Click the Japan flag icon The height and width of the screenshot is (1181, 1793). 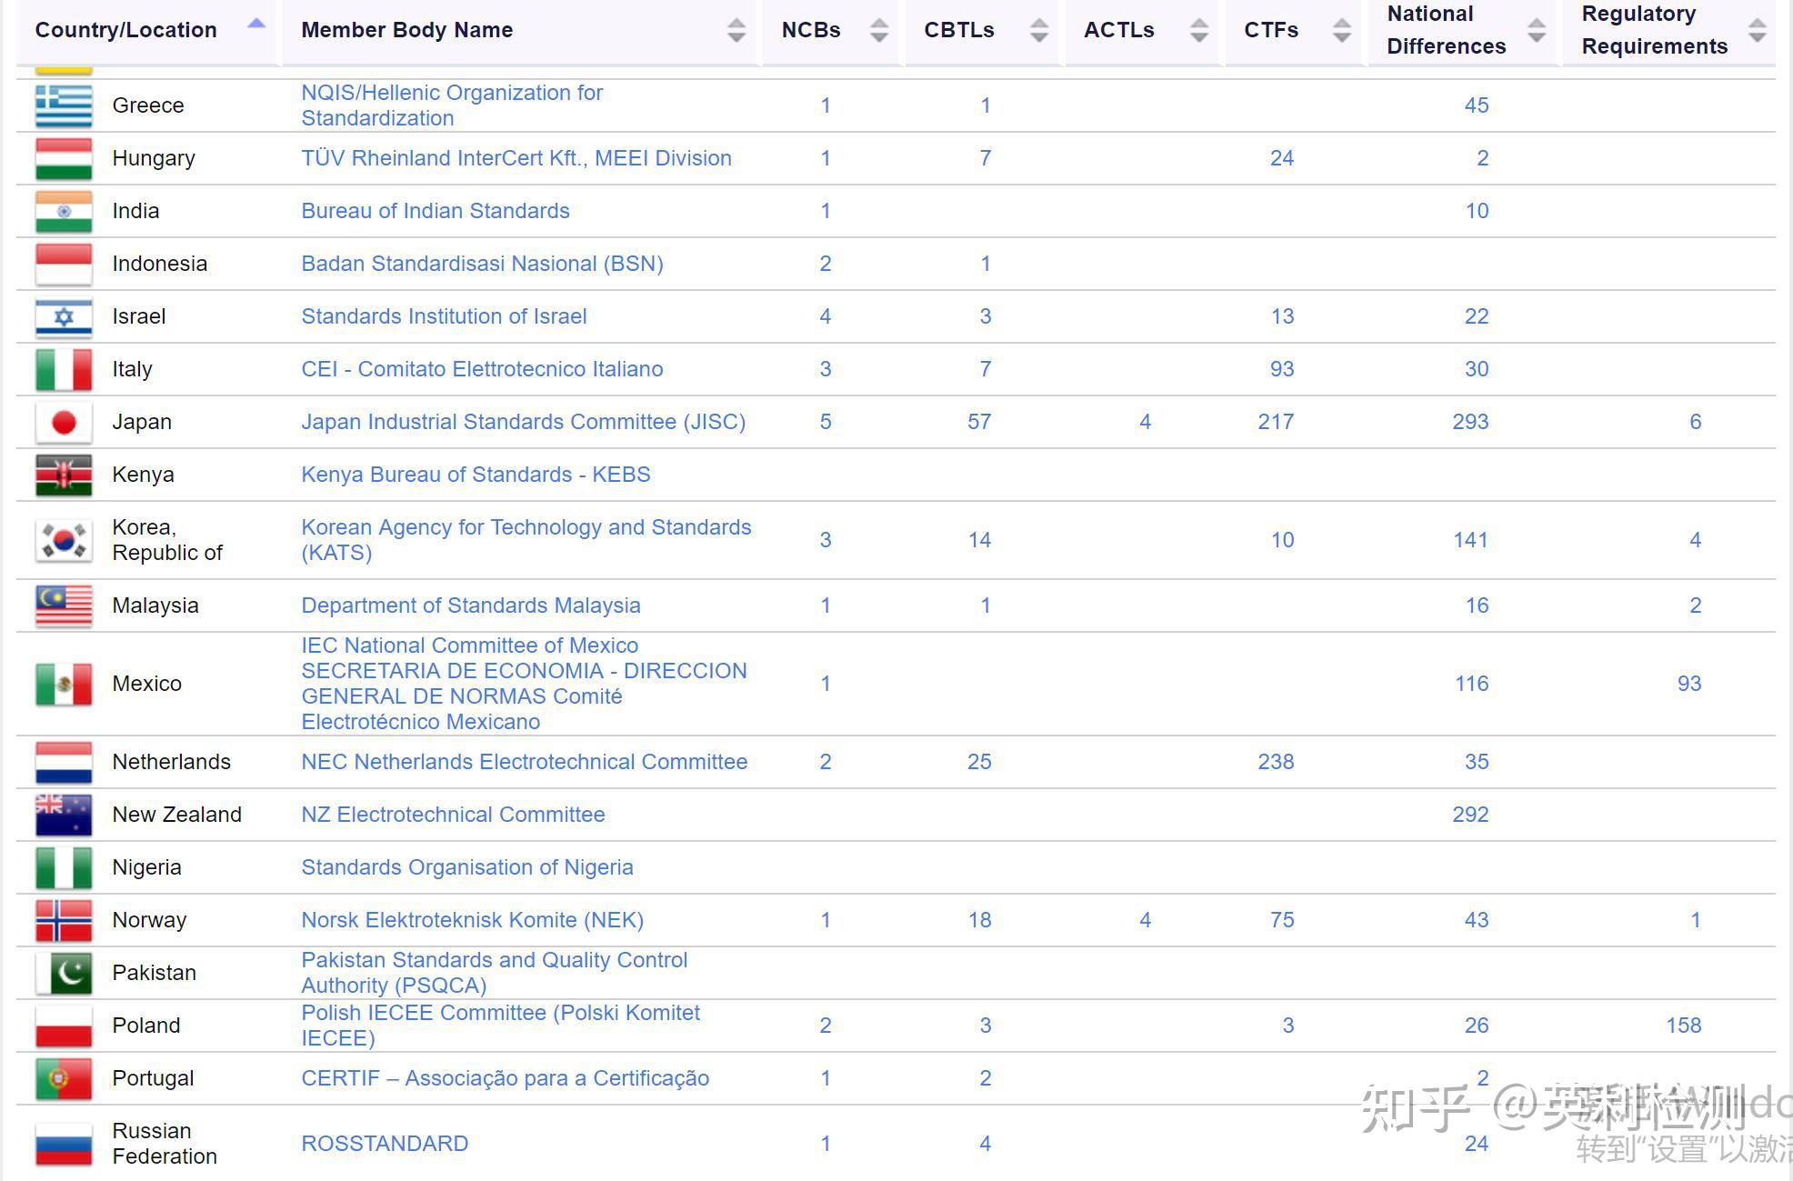64,422
